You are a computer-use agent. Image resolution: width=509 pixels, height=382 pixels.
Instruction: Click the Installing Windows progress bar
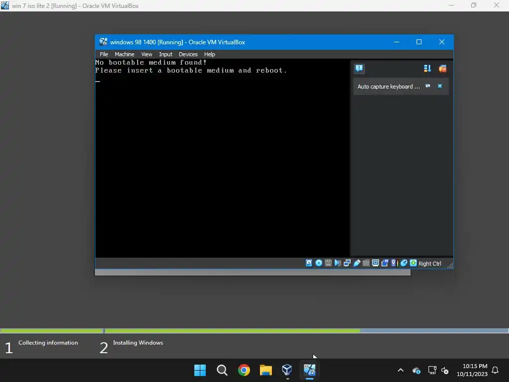coord(306,331)
